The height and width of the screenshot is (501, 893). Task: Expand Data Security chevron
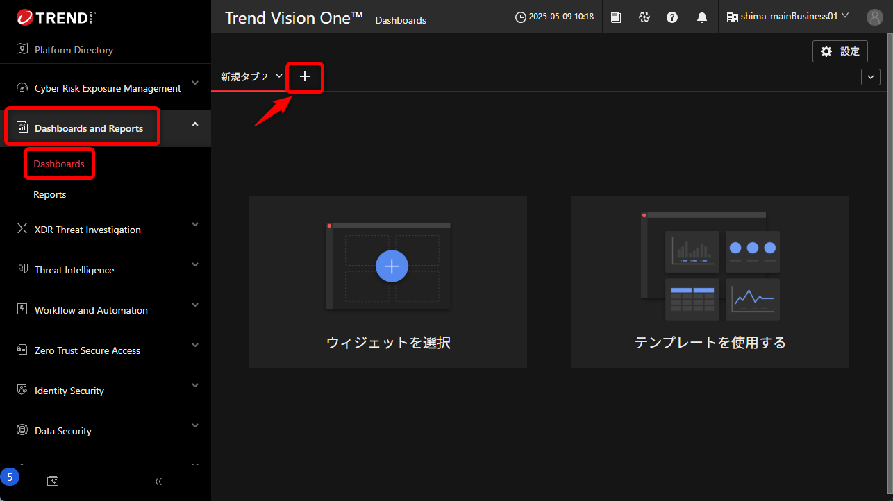(x=195, y=426)
